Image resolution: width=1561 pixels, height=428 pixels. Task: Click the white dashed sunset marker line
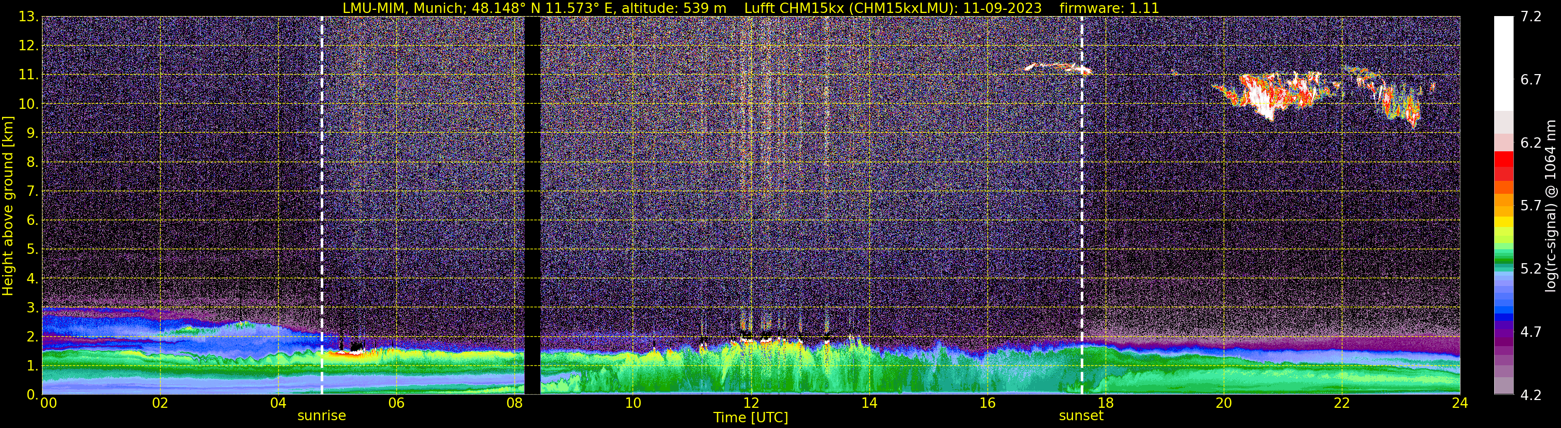[1082, 206]
